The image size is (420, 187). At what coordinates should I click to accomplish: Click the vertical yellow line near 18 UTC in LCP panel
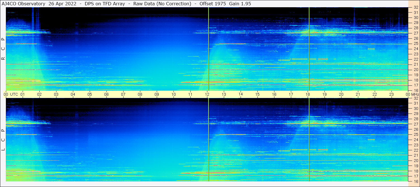coord(309,139)
